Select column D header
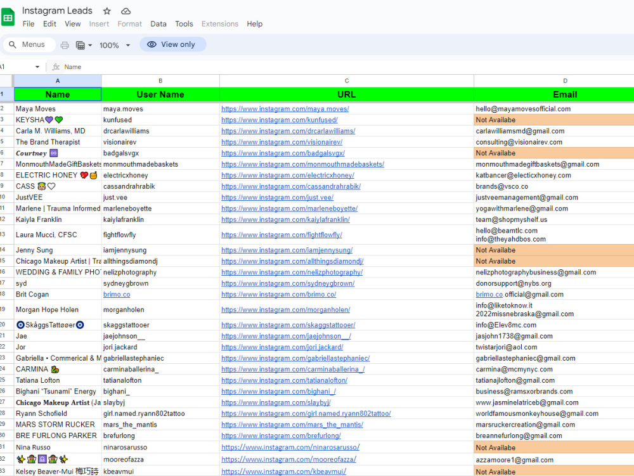The width and height of the screenshot is (634, 476). tap(554, 81)
